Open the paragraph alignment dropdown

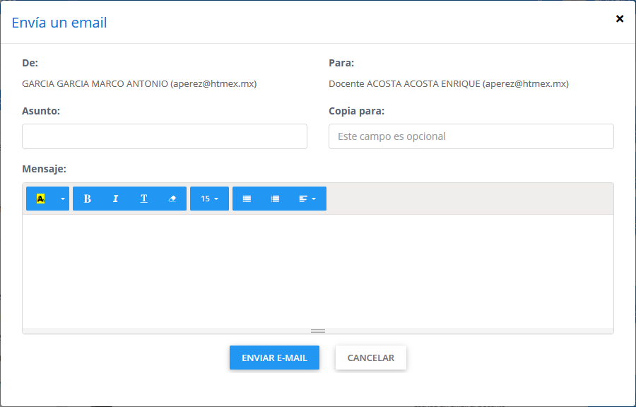click(307, 199)
